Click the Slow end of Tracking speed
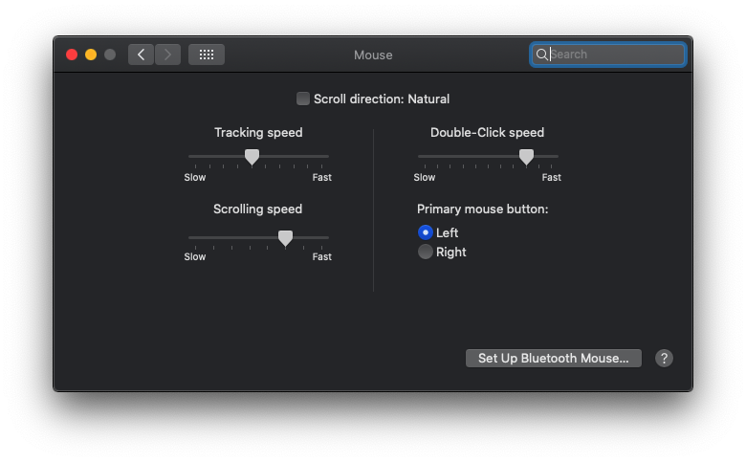Viewport: 746px width, 462px height. tap(195, 177)
